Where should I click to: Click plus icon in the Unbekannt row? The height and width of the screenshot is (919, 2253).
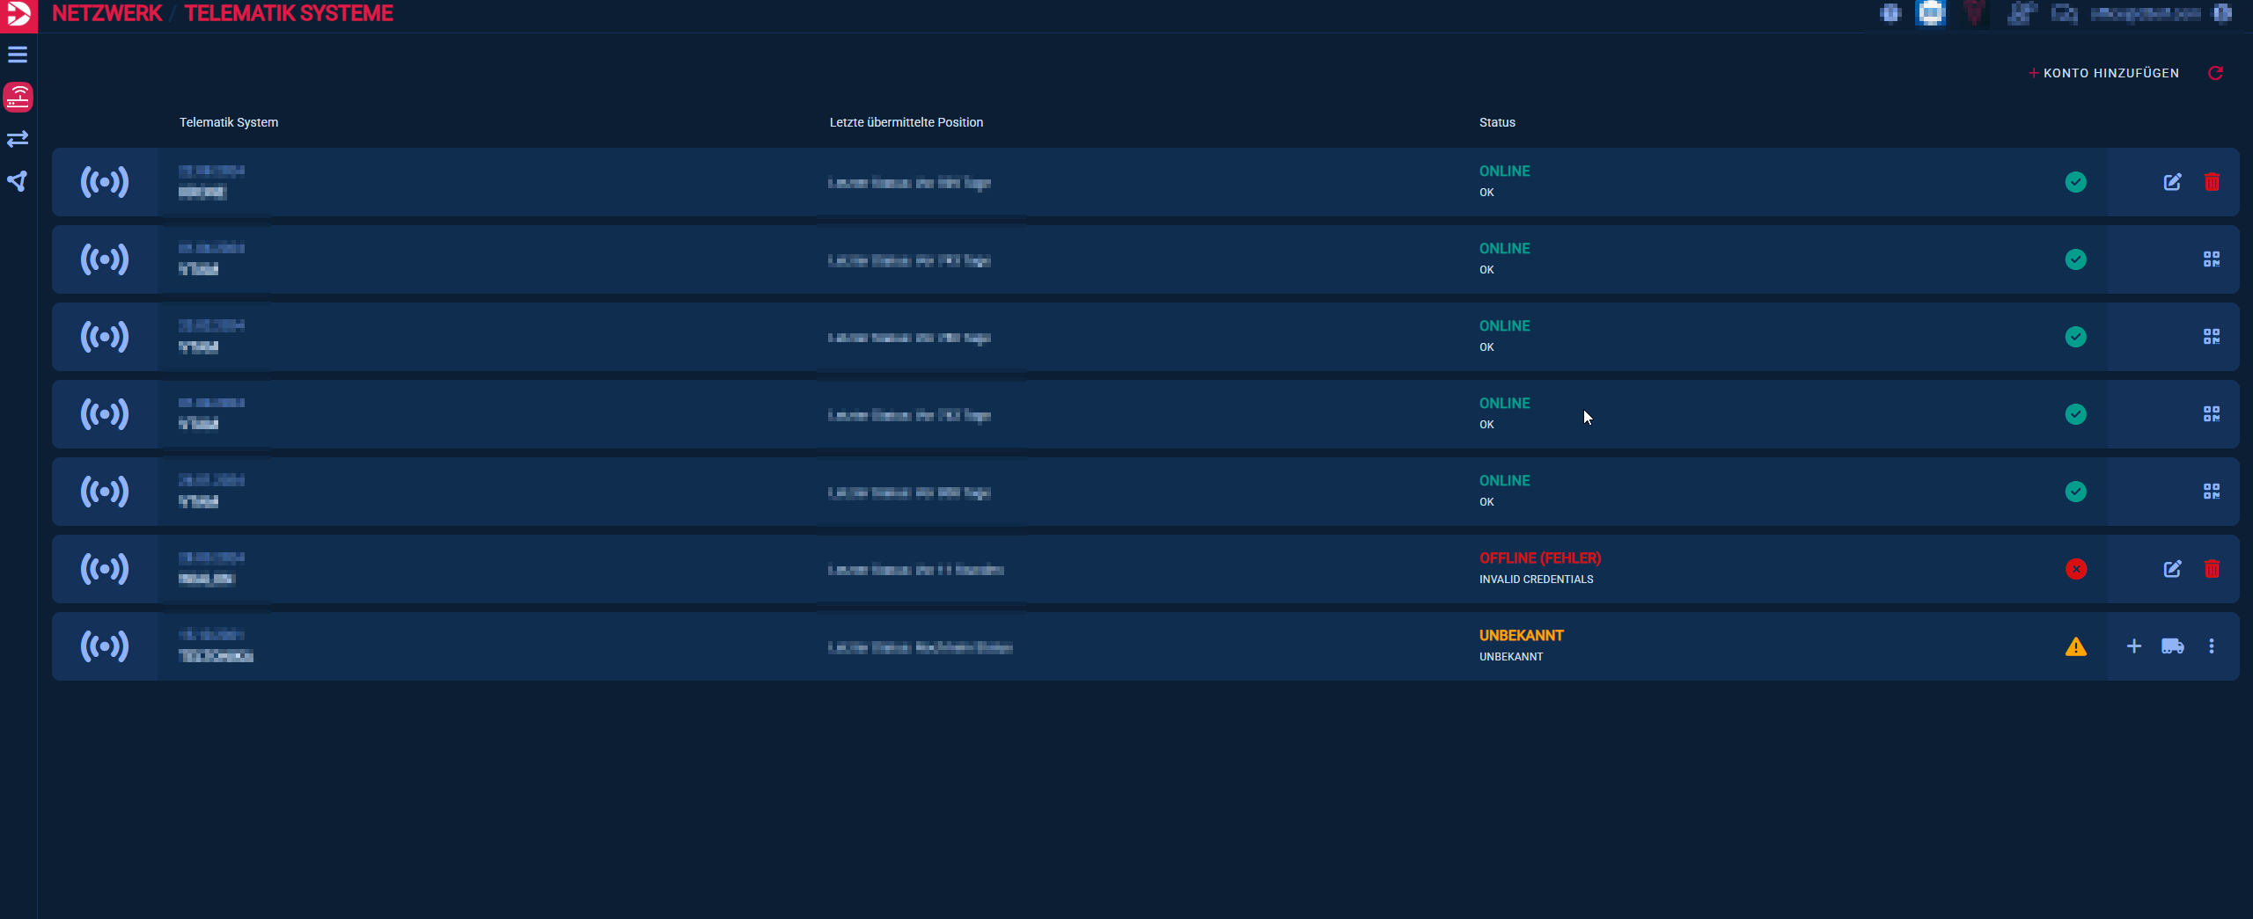2133,646
